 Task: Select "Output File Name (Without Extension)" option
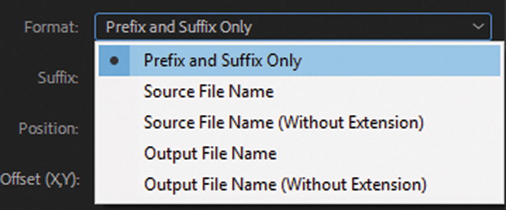pyautogui.click(x=285, y=184)
